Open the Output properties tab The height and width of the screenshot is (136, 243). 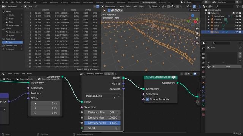(203, 58)
